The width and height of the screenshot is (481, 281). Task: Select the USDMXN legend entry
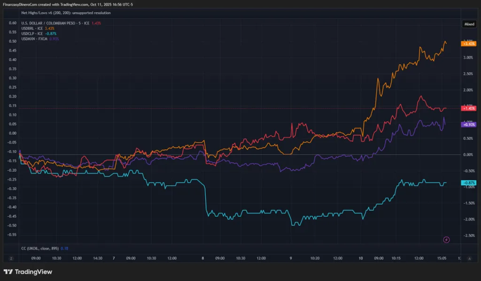[37, 38]
